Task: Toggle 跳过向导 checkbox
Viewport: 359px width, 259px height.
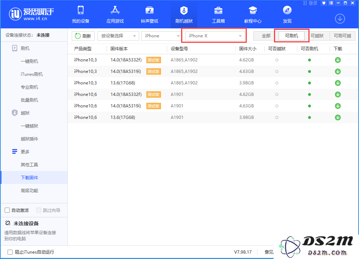Action: tap(39, 210)
